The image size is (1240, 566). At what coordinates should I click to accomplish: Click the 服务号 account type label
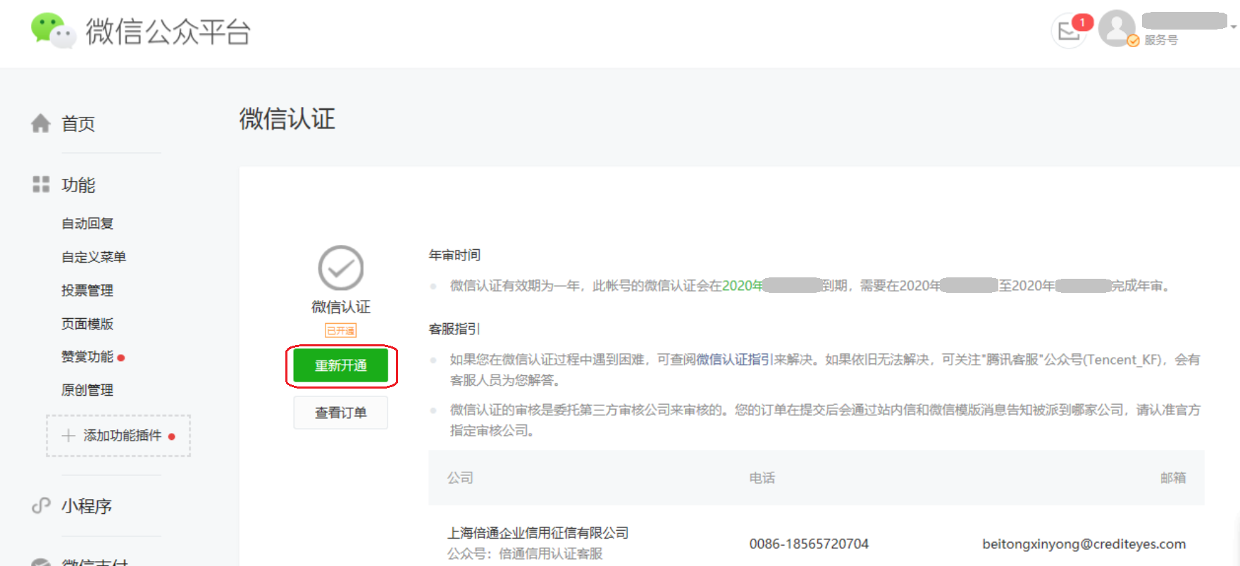[1161, 40]
